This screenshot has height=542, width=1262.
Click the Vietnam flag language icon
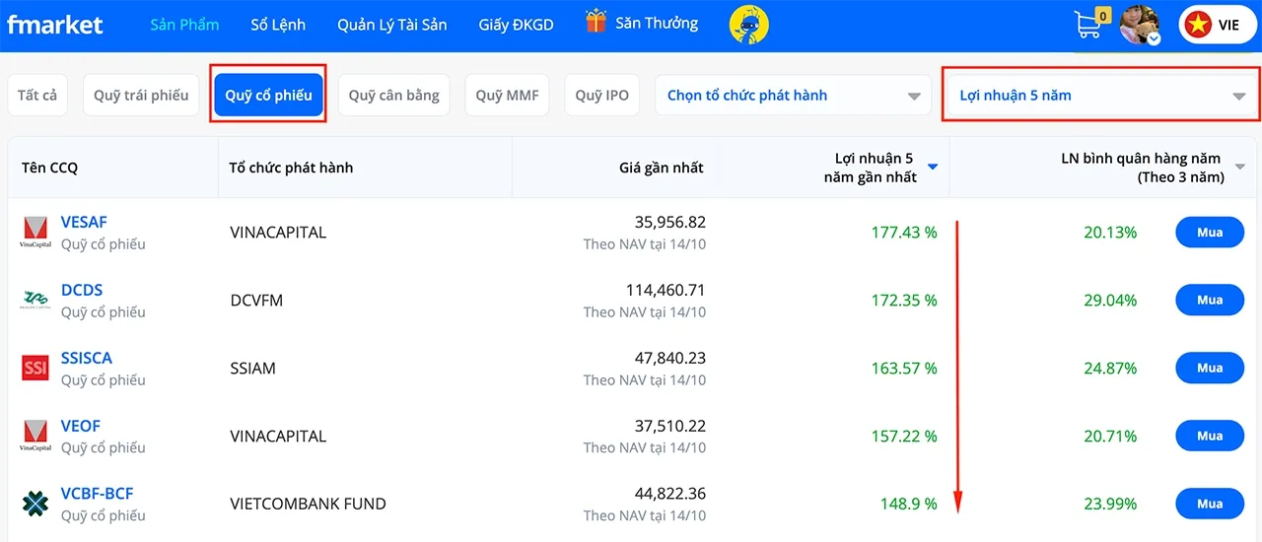(x=1198, y=26)
